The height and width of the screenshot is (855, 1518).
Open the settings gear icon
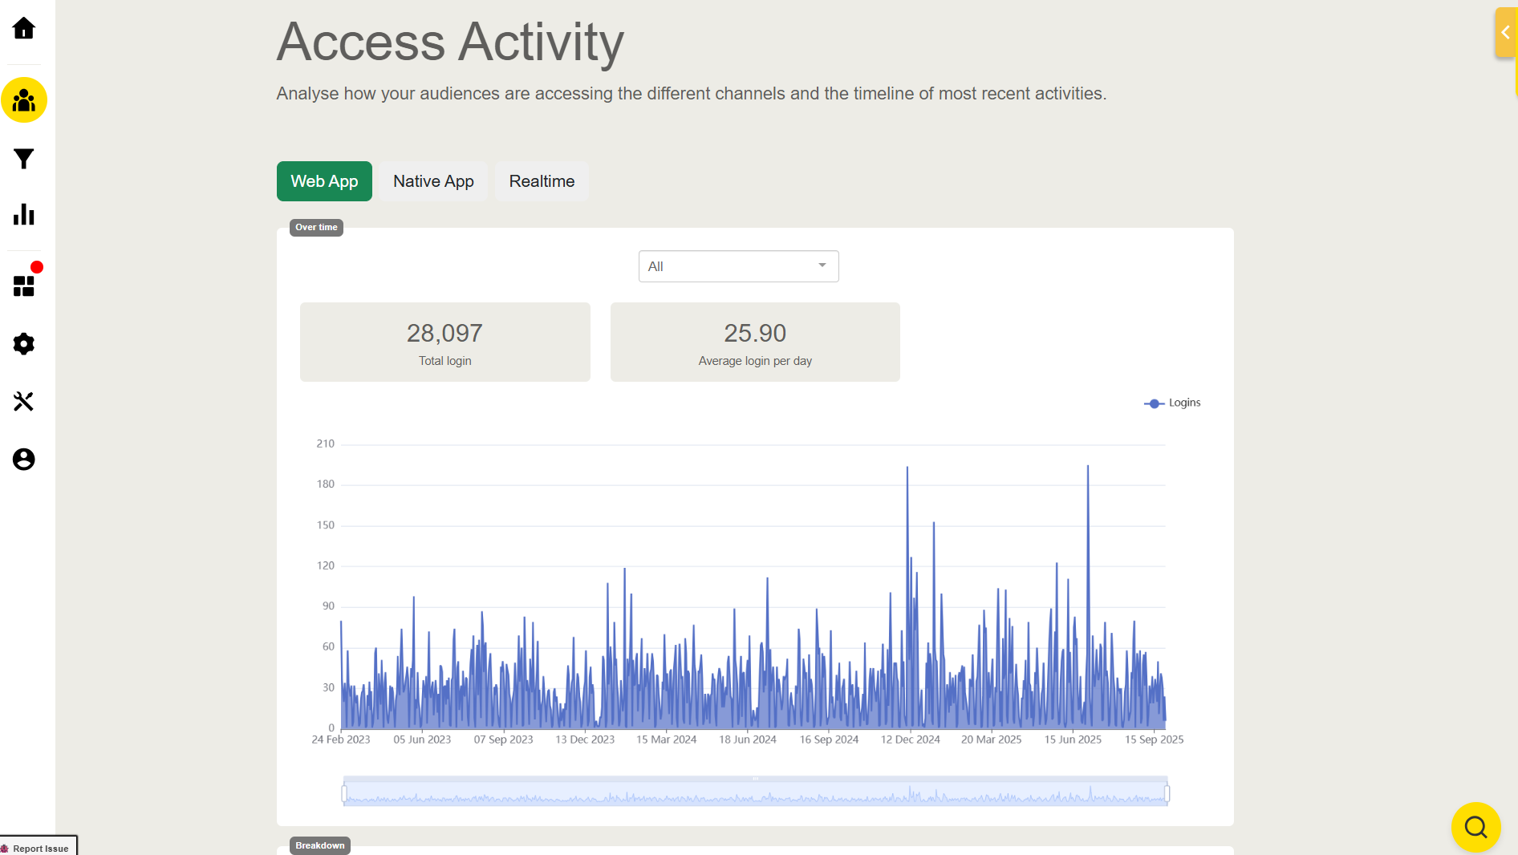24,344
